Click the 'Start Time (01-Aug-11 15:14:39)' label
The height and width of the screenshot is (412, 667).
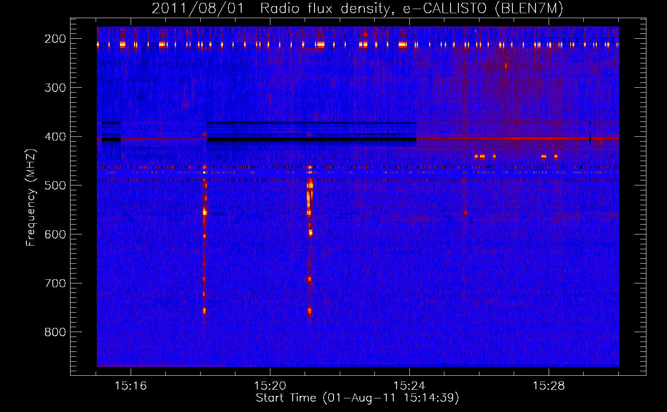click(357, 398)
